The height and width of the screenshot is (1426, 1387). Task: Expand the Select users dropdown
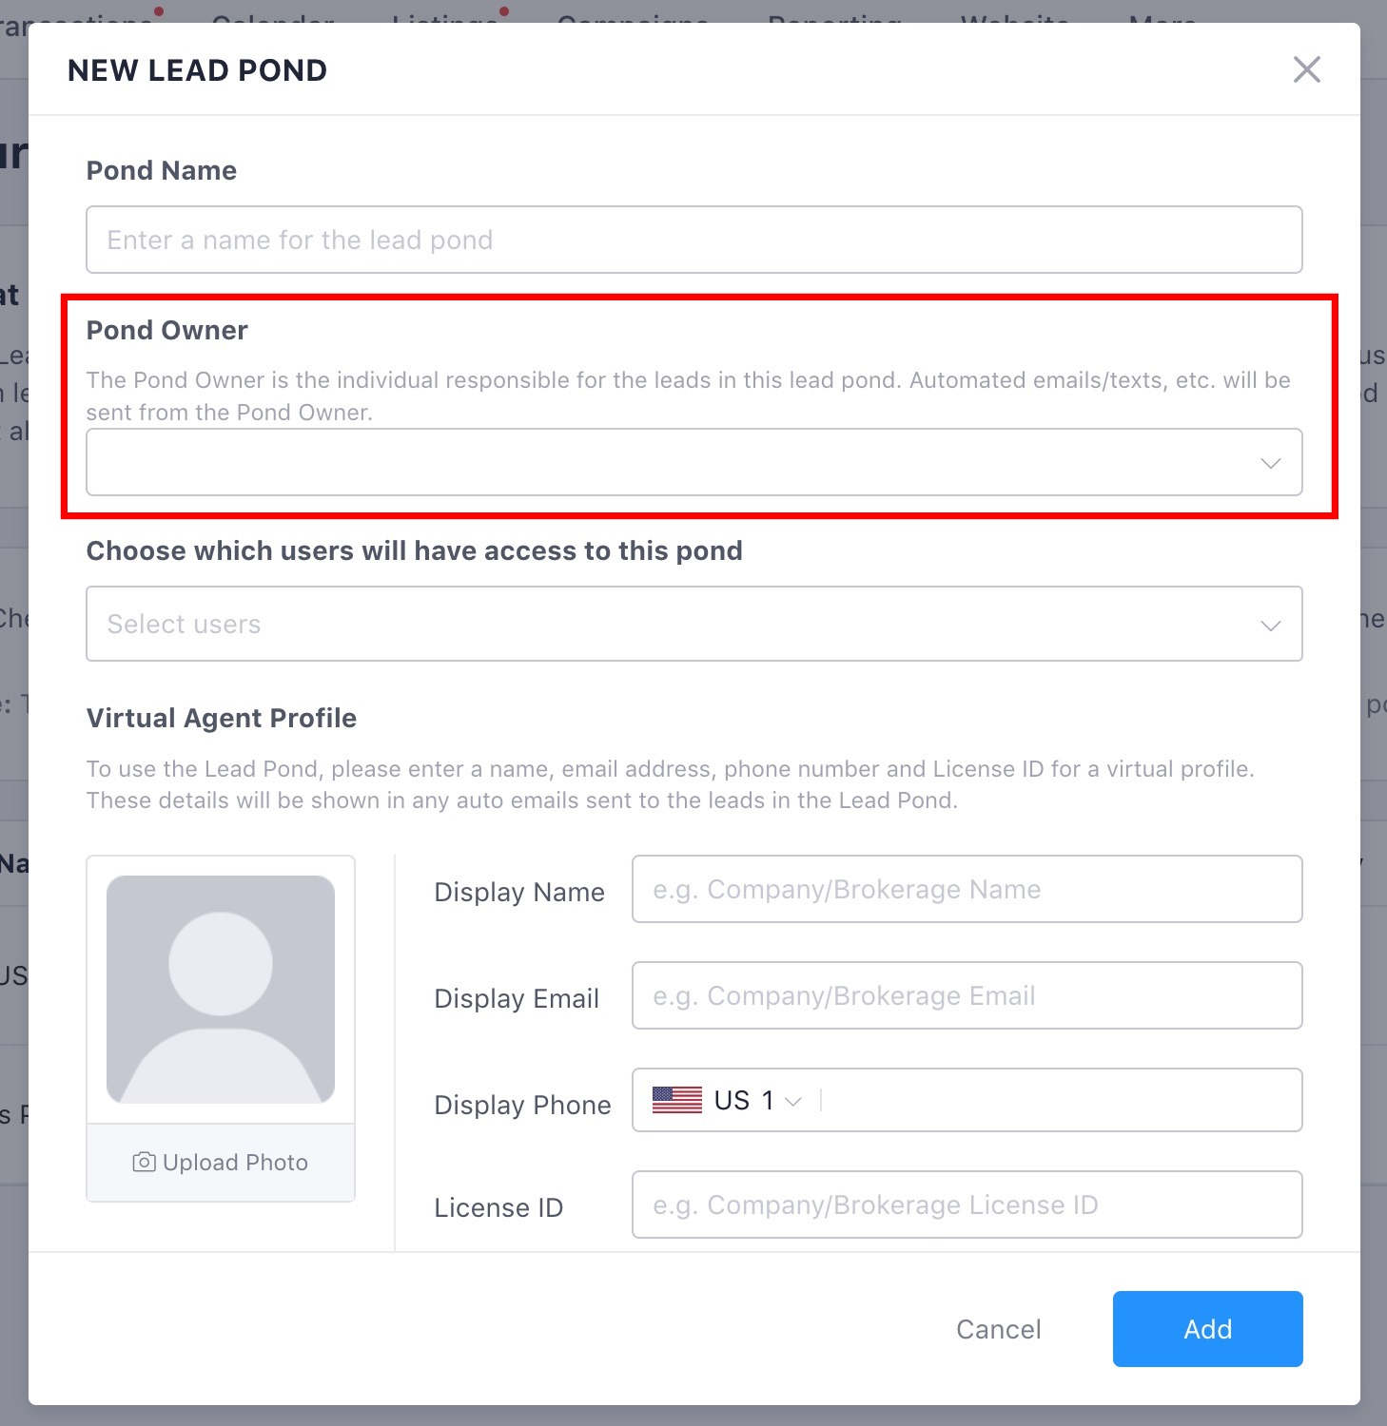693,624
